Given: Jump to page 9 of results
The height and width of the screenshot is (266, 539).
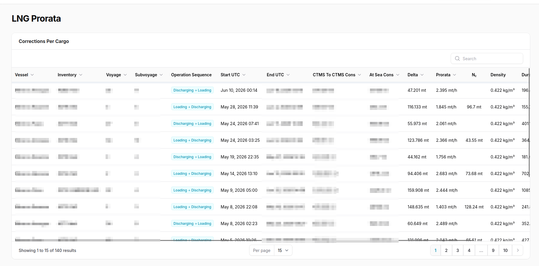Looking at the screenshot, I should (493, 250).
